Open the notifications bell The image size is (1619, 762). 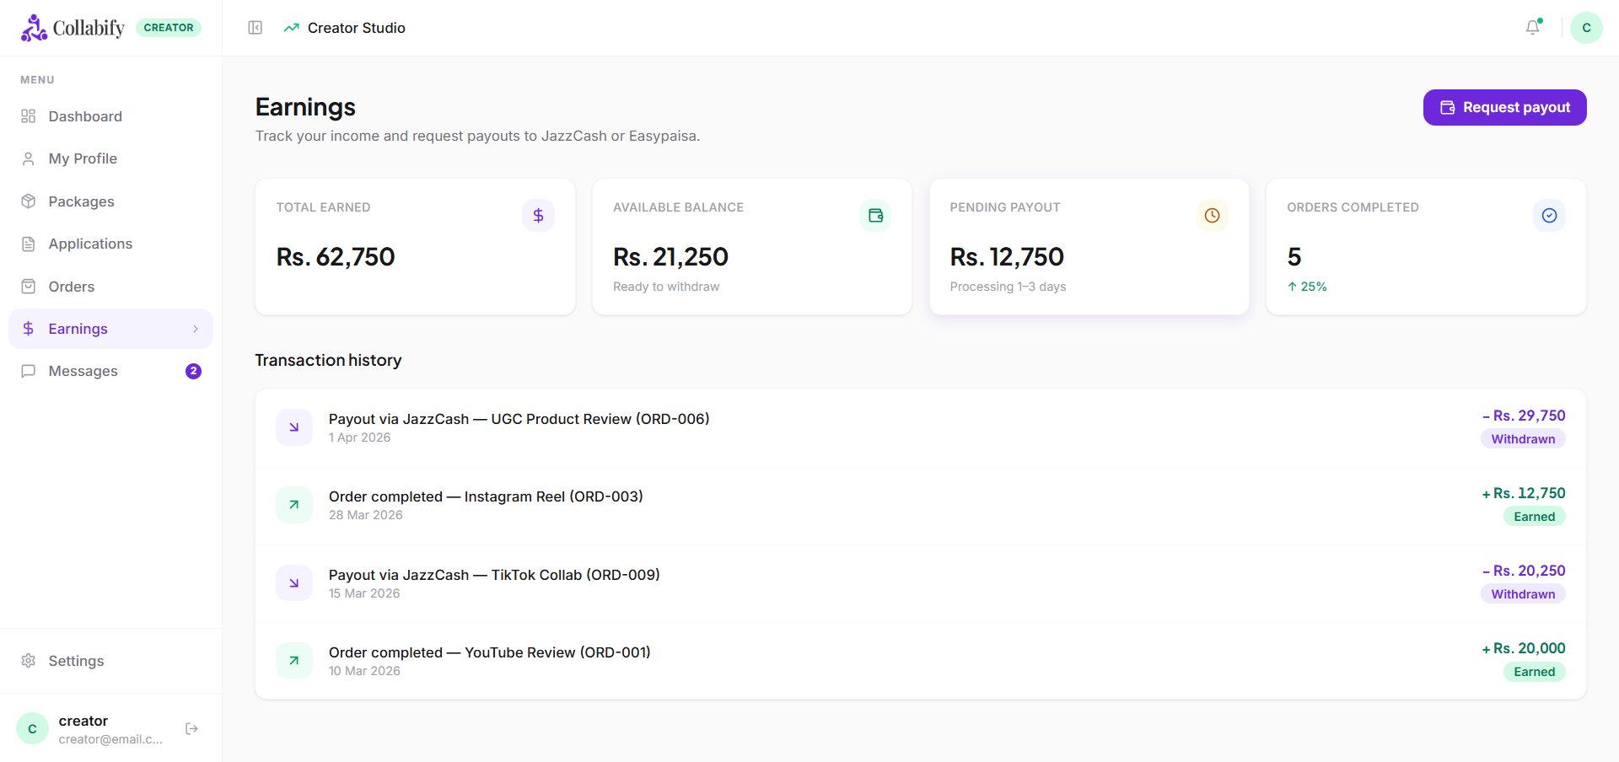1533,28
